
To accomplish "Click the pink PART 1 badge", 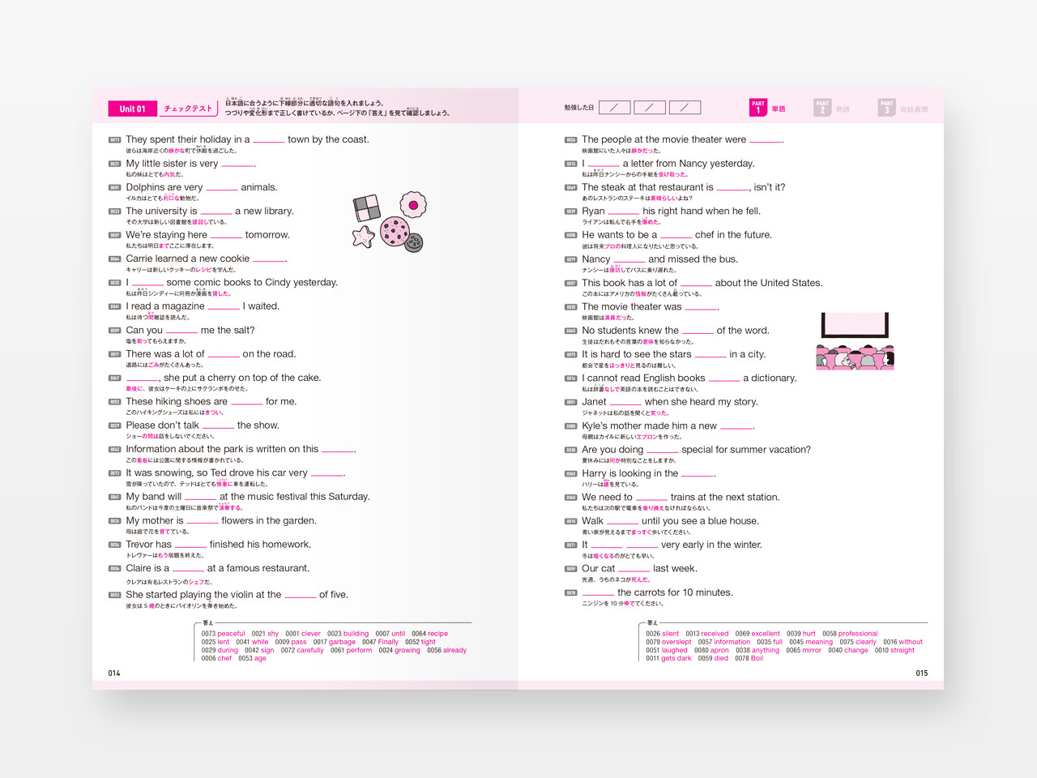I will pos(757,108).
